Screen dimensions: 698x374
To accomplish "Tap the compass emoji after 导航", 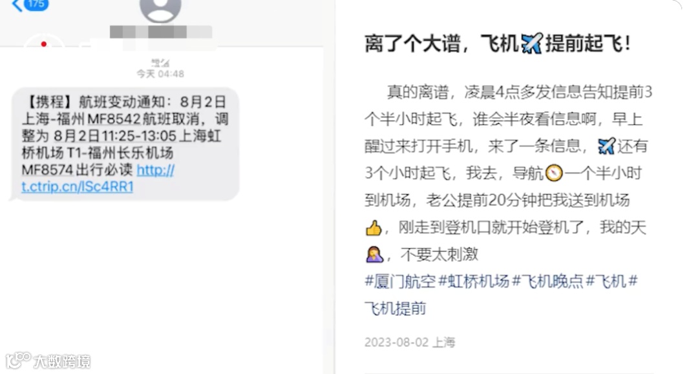I will click(555, 173).
